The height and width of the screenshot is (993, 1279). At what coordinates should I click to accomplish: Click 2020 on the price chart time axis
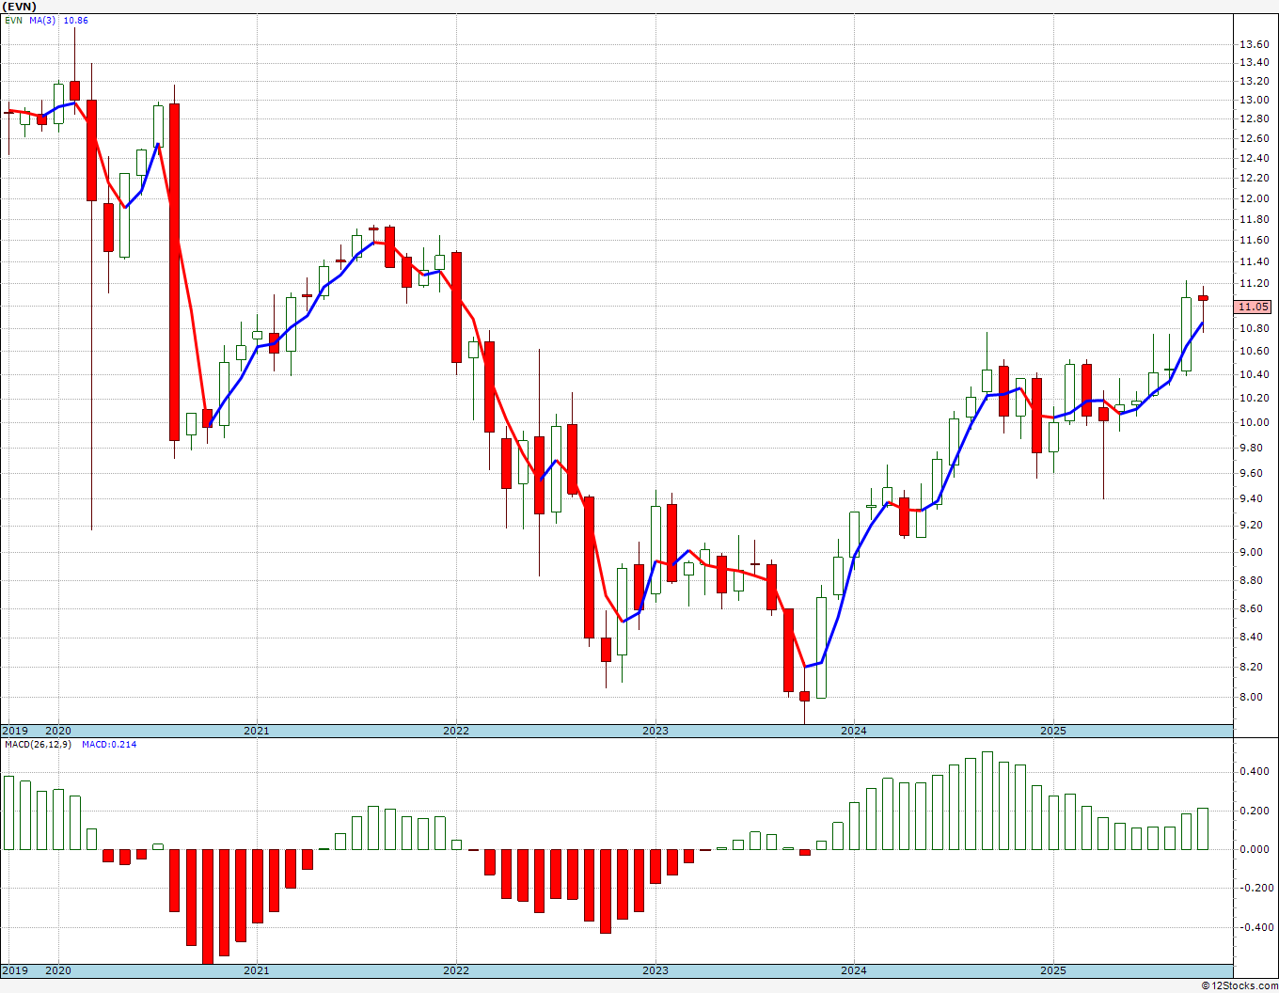tap(58, 731)
